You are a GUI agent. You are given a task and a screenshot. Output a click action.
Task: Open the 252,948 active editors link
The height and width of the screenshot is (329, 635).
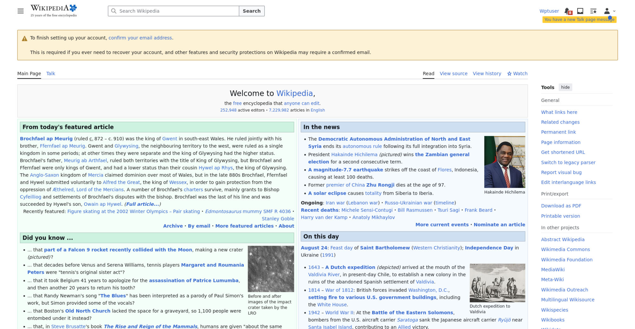point(228,110)
